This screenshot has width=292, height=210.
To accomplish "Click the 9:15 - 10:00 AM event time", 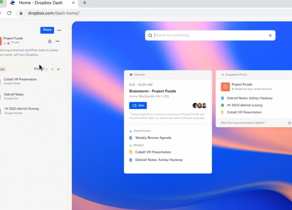I will pyautogui.click(x=141, y=84).
